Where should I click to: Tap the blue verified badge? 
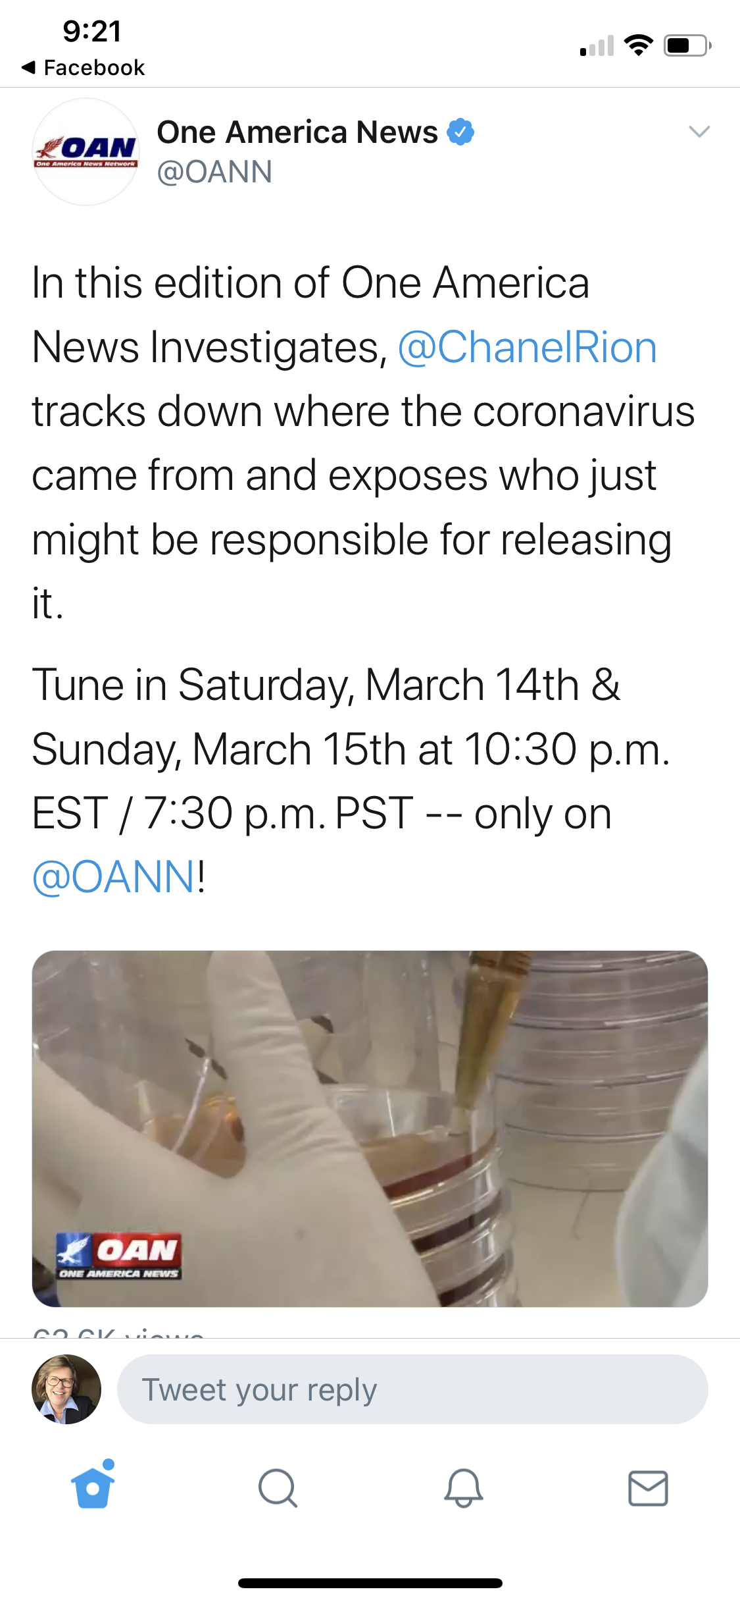coord(460,132)
